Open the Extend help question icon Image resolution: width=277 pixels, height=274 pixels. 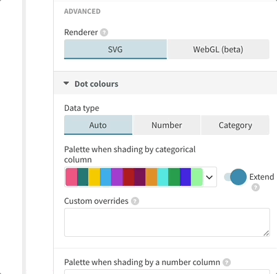coord(256,187)
